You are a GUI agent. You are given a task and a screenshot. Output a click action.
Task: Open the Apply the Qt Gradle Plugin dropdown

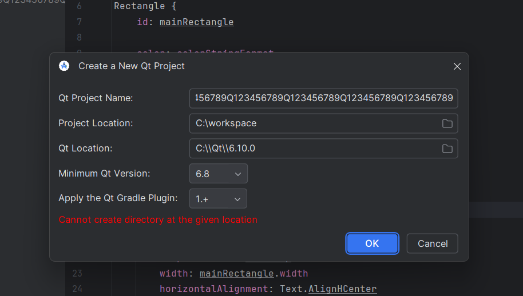tap(218, 199)
